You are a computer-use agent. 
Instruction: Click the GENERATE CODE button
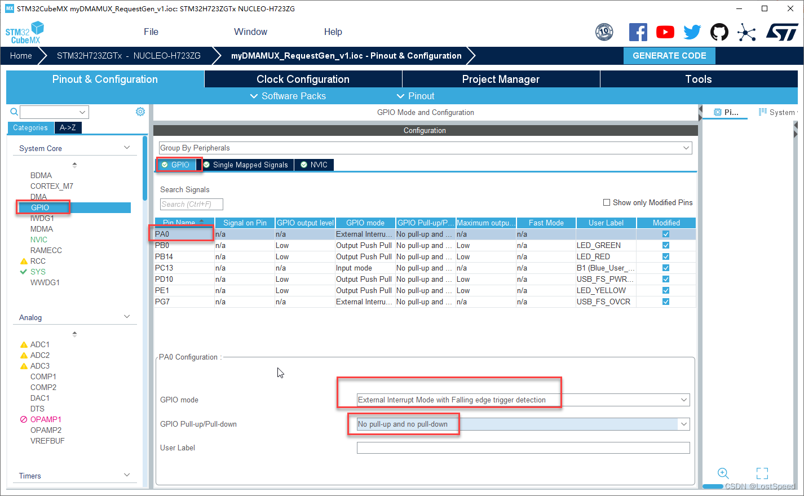[669, 56]
